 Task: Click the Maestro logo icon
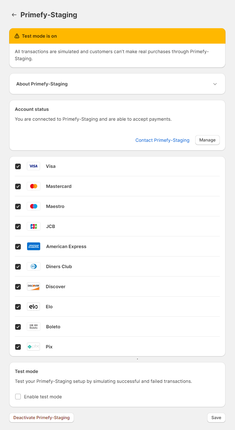(33, 206)
